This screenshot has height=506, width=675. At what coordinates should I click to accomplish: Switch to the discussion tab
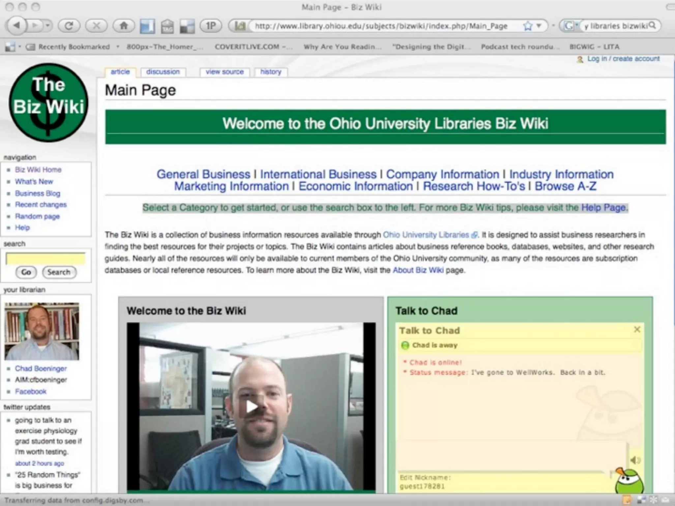point(163,72)
